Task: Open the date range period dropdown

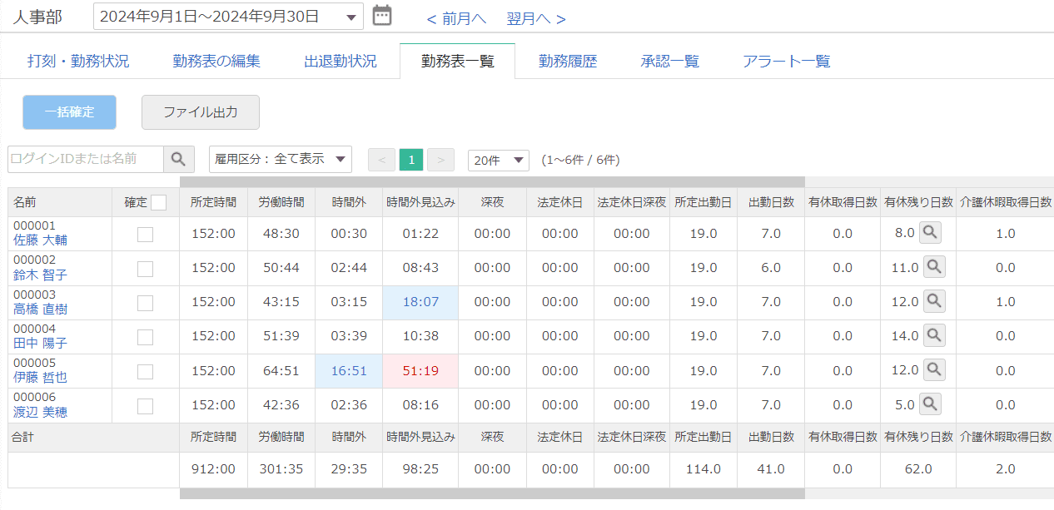Action: tap(228, 17)
